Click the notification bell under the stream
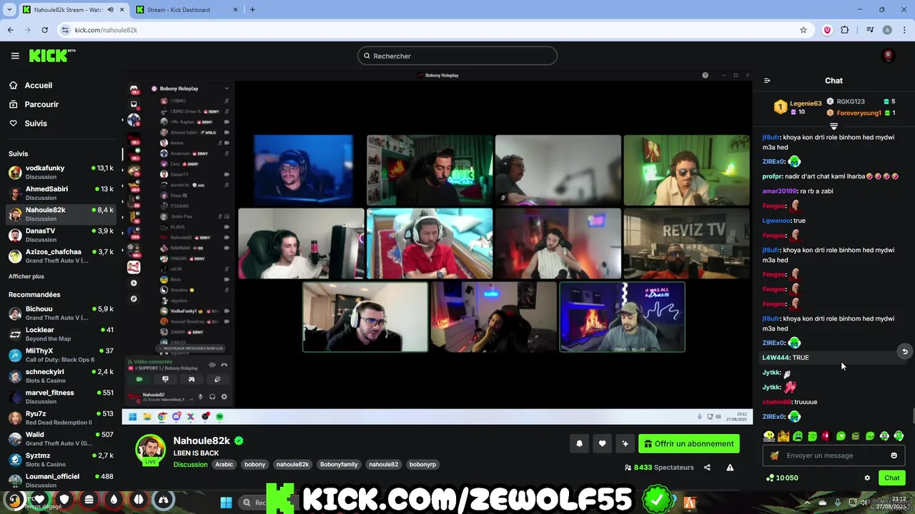Screen dimensions: 915x514 [x=580, y=444]
